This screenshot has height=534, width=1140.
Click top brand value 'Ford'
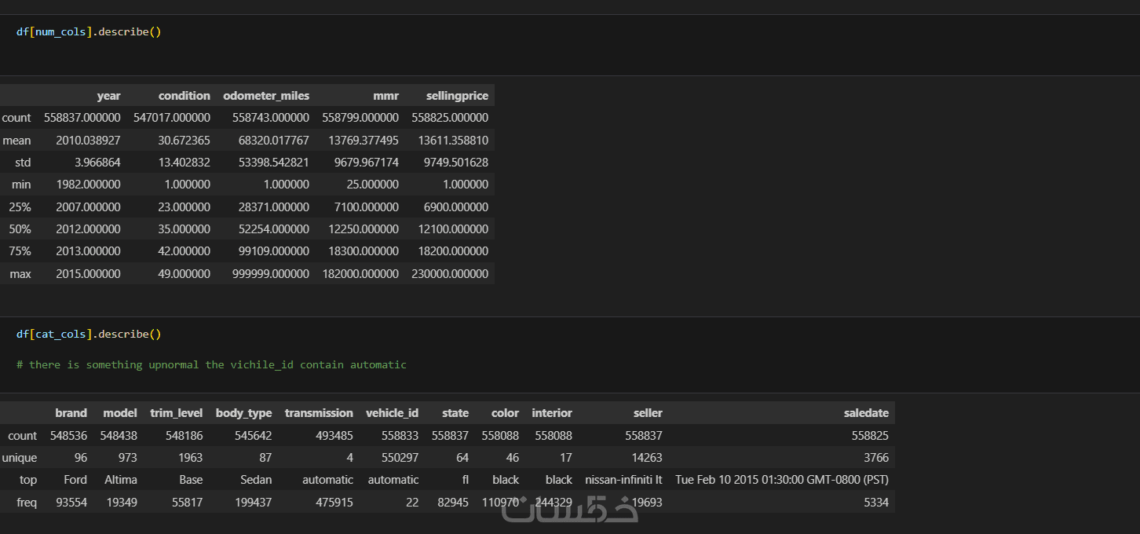point(75,480)
